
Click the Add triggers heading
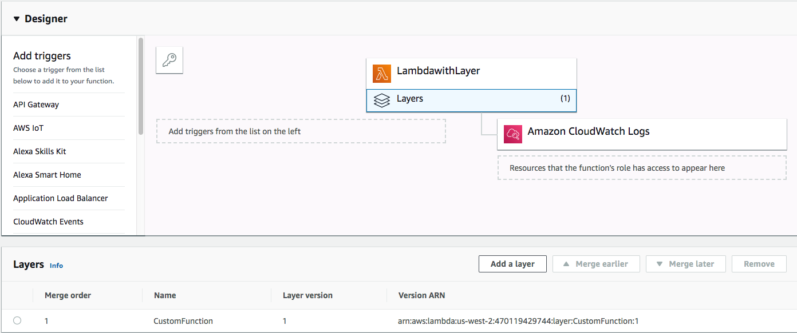(x=42, y=56)
